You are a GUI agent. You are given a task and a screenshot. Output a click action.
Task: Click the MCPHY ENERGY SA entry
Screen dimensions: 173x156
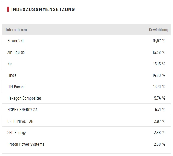(22, 110)
